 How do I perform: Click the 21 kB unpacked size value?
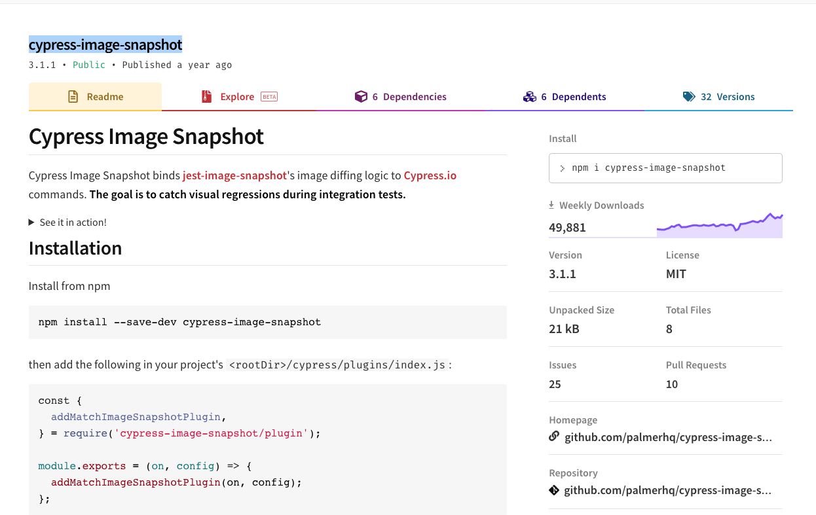click(564, 329)
